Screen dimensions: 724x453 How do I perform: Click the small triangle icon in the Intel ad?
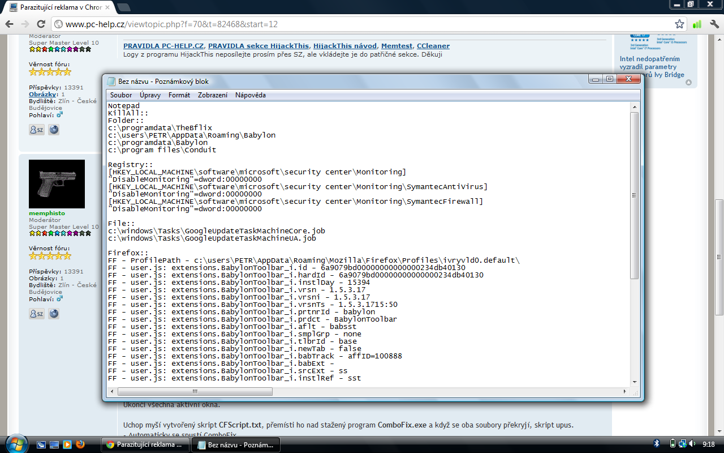688,83
